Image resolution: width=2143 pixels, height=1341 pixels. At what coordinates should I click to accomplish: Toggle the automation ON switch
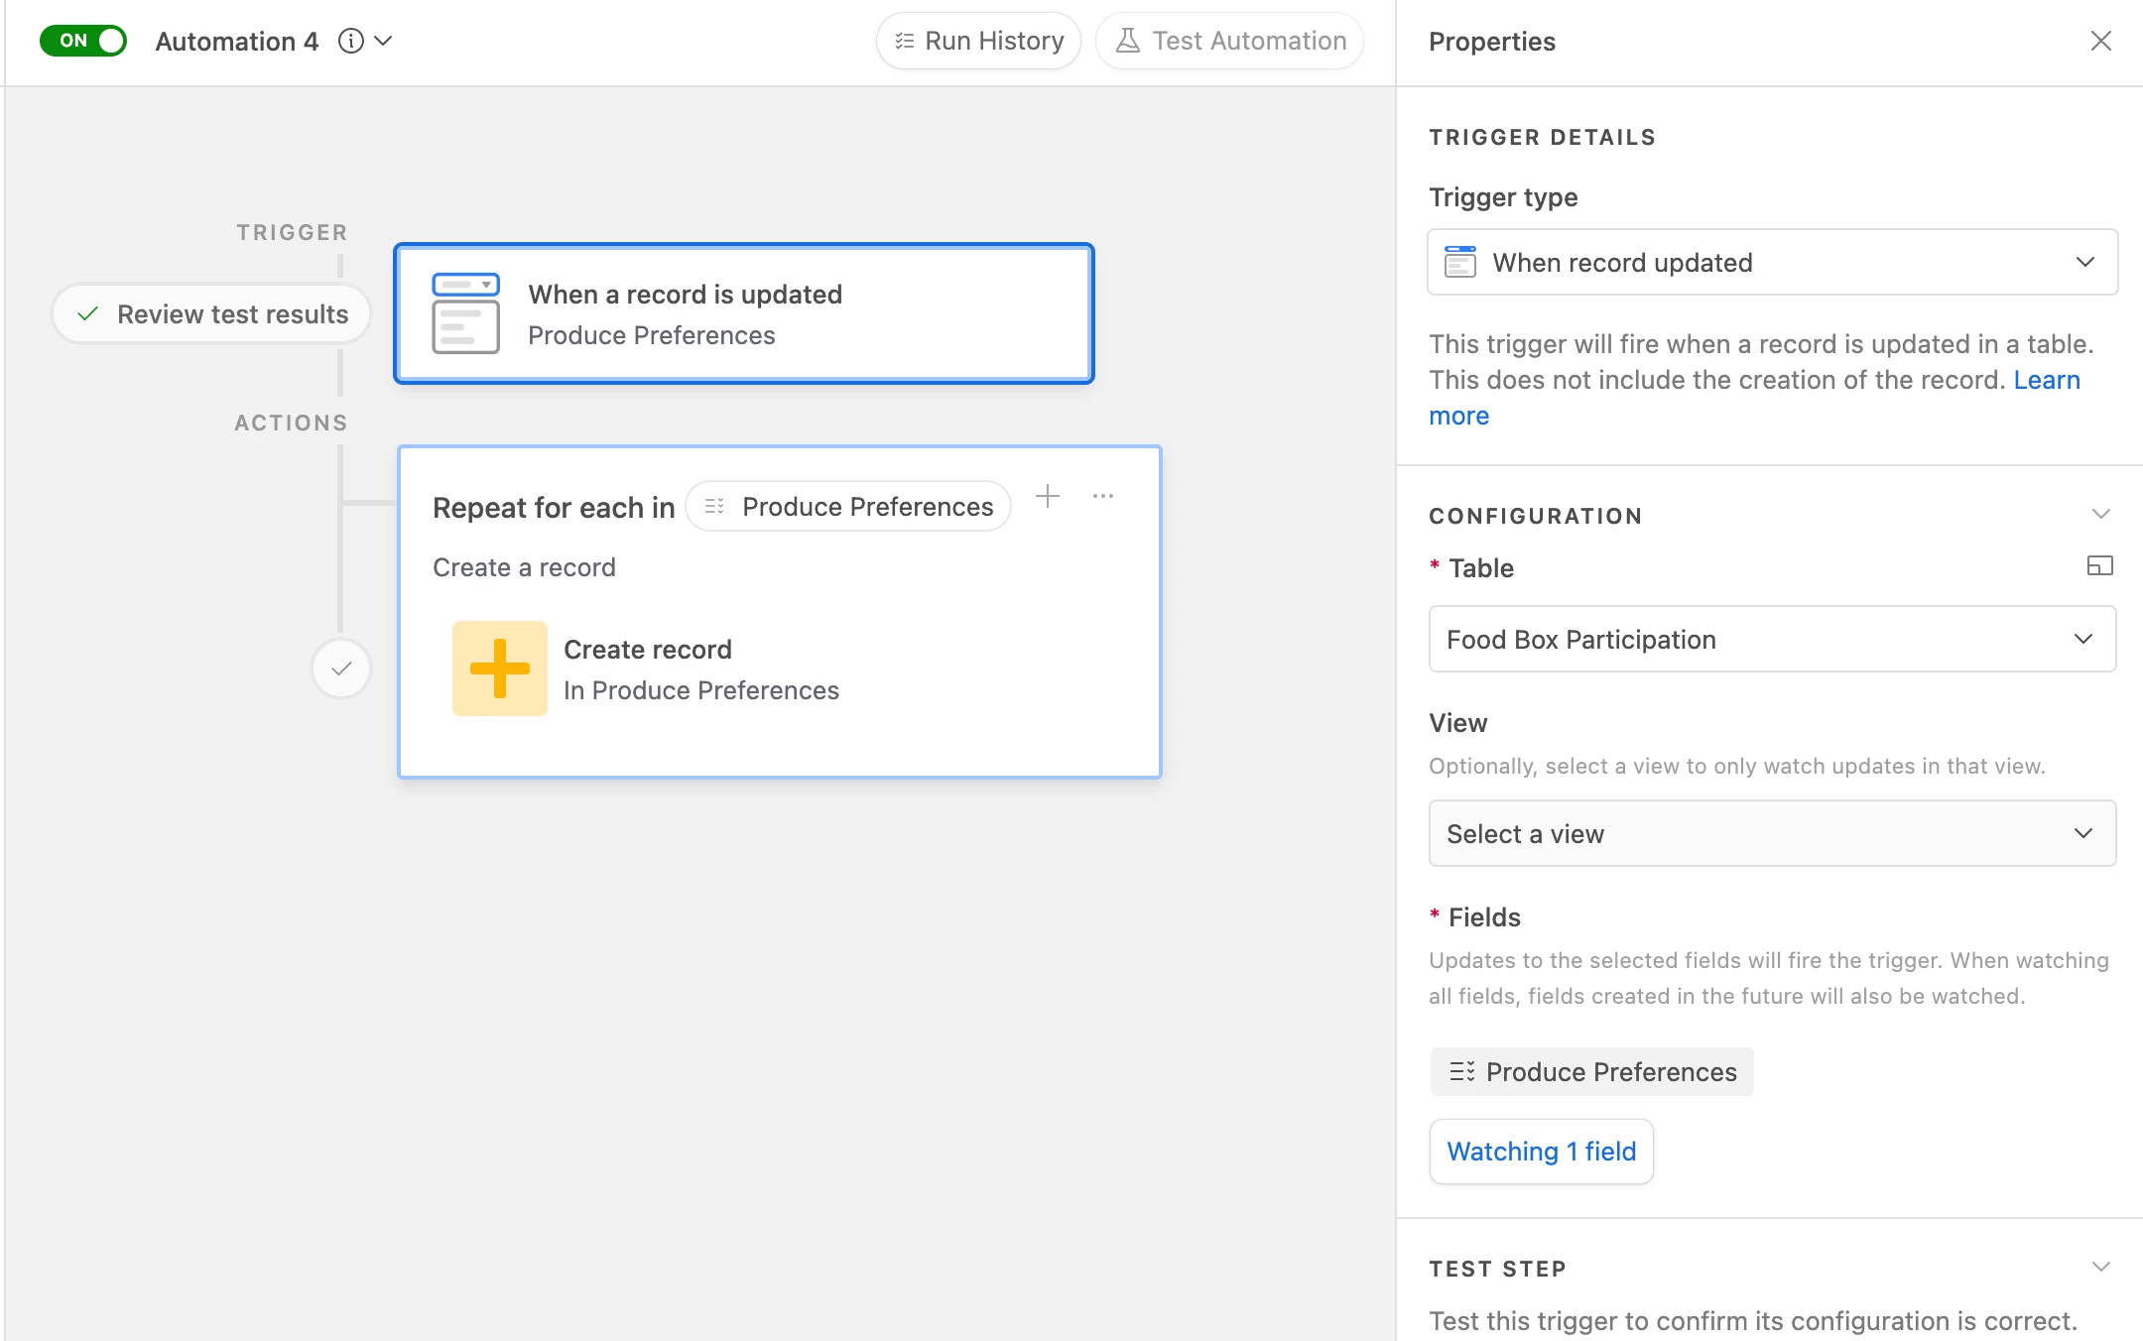pyautogui.click(x=83, y=41)
